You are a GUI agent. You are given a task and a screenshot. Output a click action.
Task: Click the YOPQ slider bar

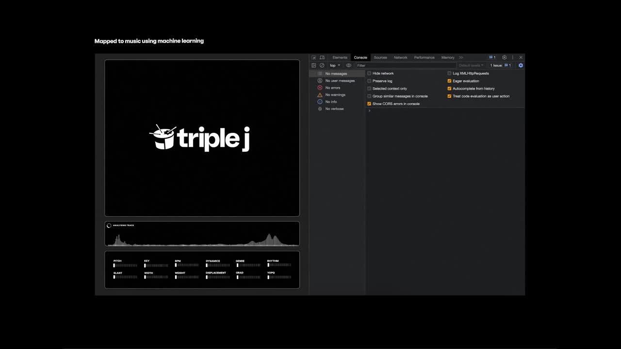(x=279, y=277)
